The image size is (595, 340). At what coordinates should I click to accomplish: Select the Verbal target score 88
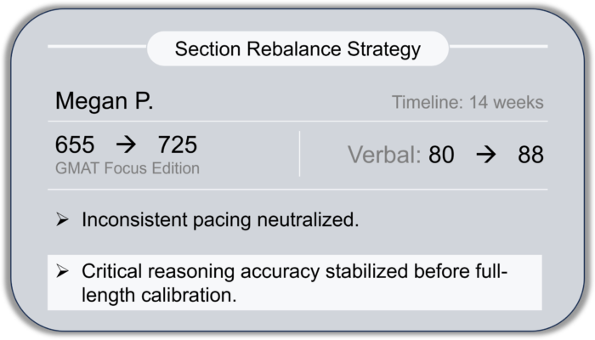(x=530, y=156)
